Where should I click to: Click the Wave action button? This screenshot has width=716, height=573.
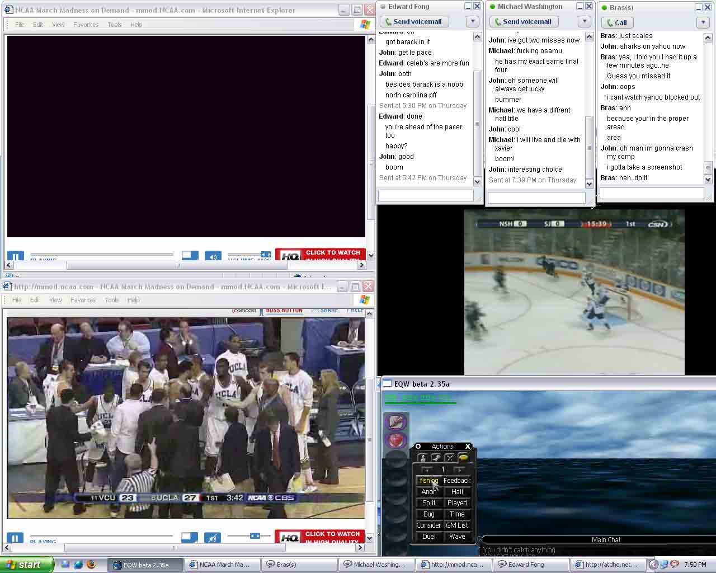[x=457, y=537]
